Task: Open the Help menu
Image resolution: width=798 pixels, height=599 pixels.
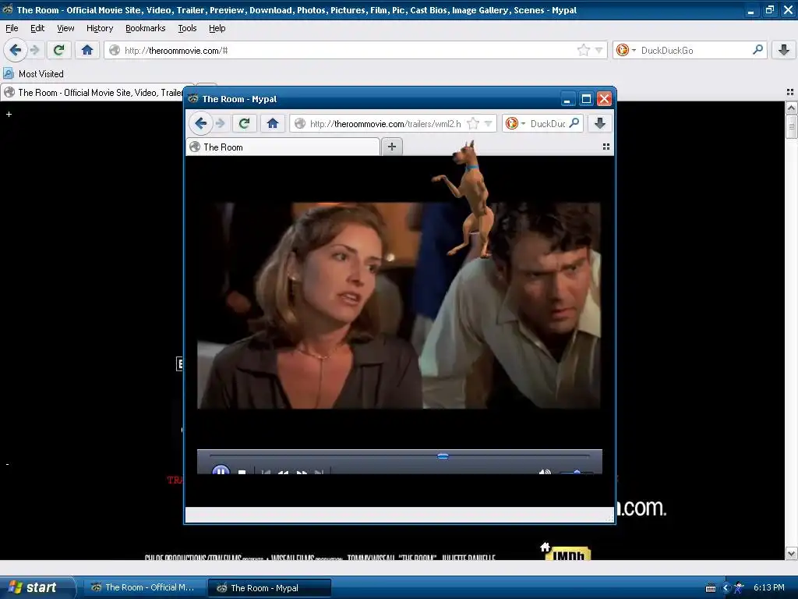Action: pyautogui.click(x=217, y=28)
